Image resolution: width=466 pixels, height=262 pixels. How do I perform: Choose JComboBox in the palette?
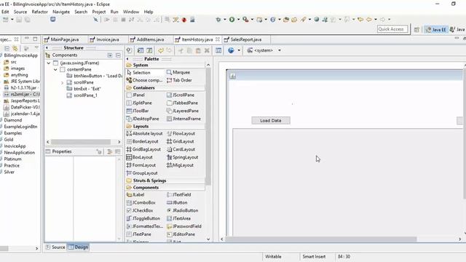click(x=141, y=202)
